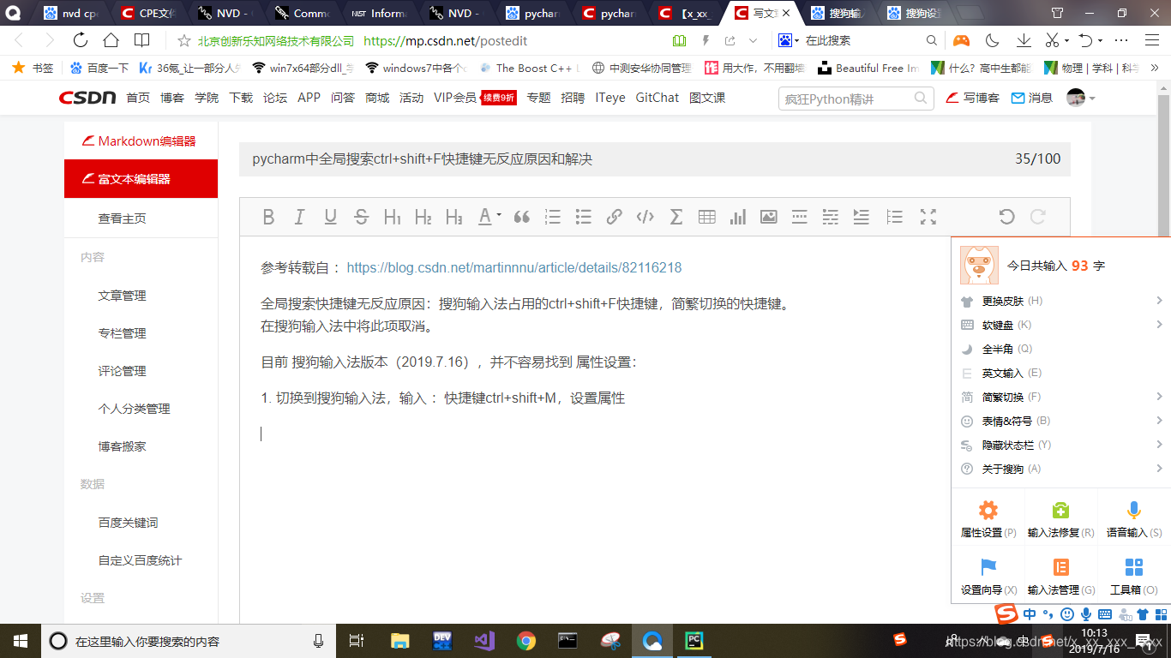Enter fullscreen editing mode
This screenshot has width=1171, height=658.
click(928, 217)
